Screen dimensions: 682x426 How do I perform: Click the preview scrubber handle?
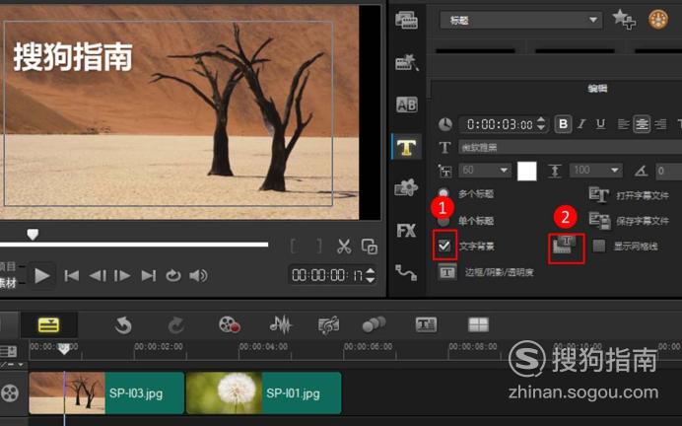pyautogui.click(x=33, y=234)
